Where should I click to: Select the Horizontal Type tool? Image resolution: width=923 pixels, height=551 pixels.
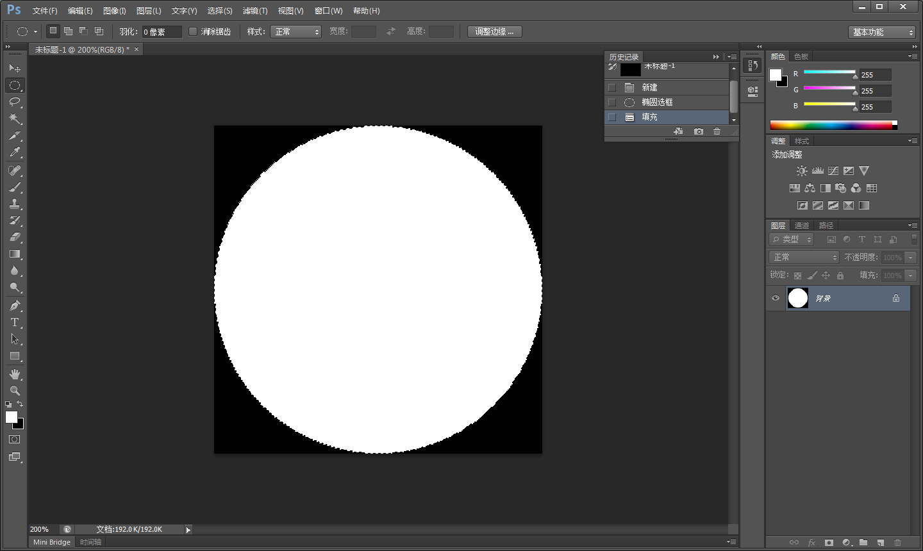pyautogui.click(x=15, y=322)
